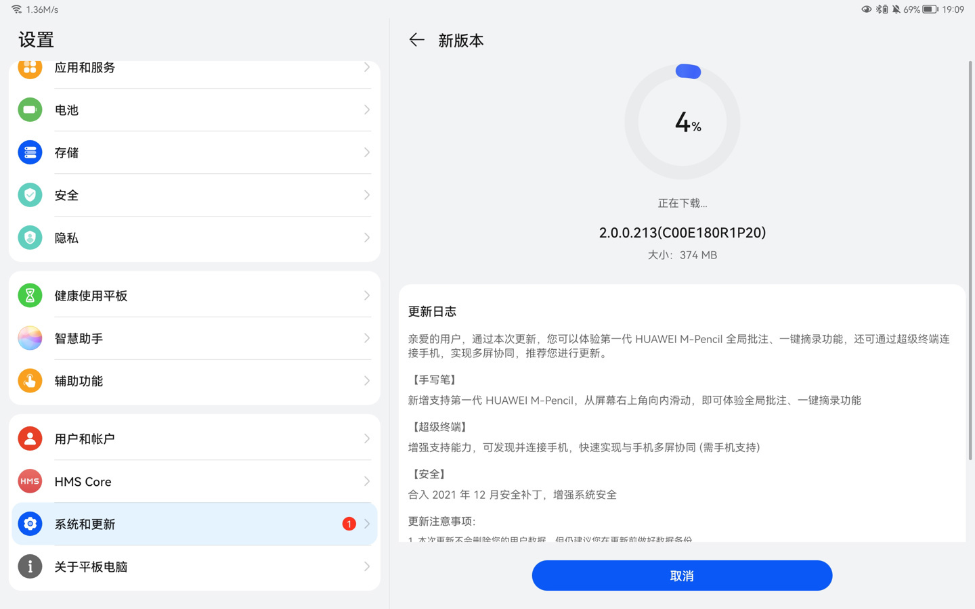
Task: Tap the orange Accessibility hand icon
Action: 30,381
